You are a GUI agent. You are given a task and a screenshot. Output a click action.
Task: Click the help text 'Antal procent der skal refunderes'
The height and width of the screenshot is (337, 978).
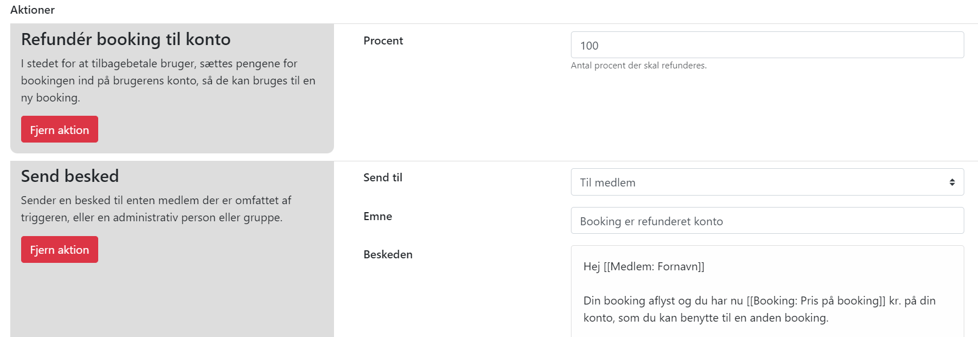638,66
